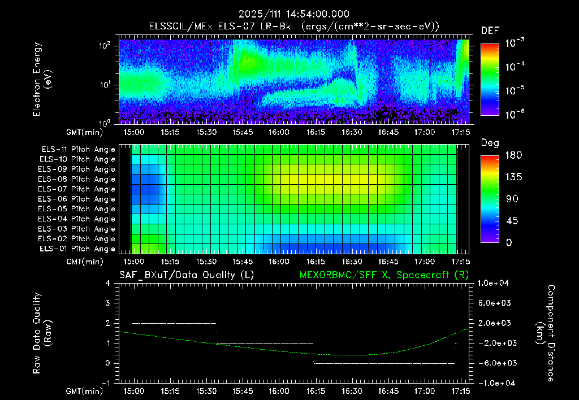Select the ELS-04 Pitch Angle row label

(77, 219)
